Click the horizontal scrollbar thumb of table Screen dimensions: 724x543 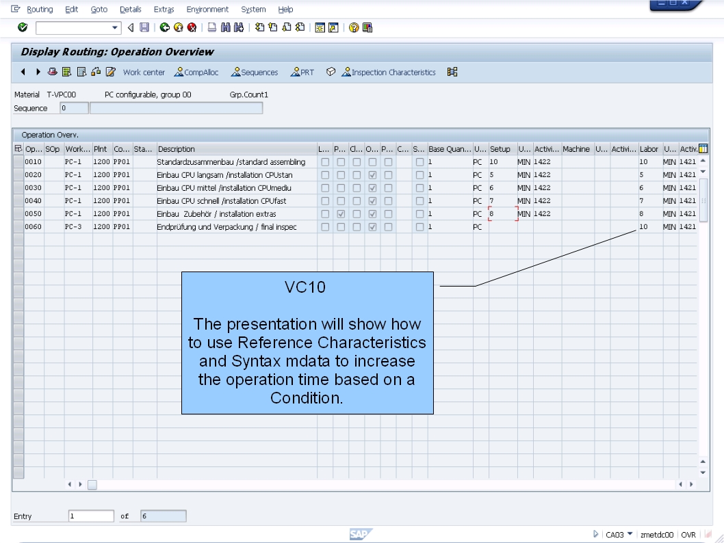pos(92,485)
